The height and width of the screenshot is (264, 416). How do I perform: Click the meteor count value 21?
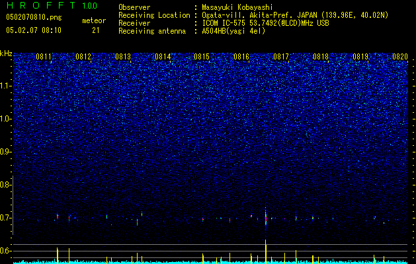[96, 30]
